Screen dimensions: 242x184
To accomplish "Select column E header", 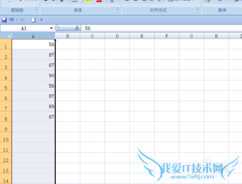I will [142, 36].
